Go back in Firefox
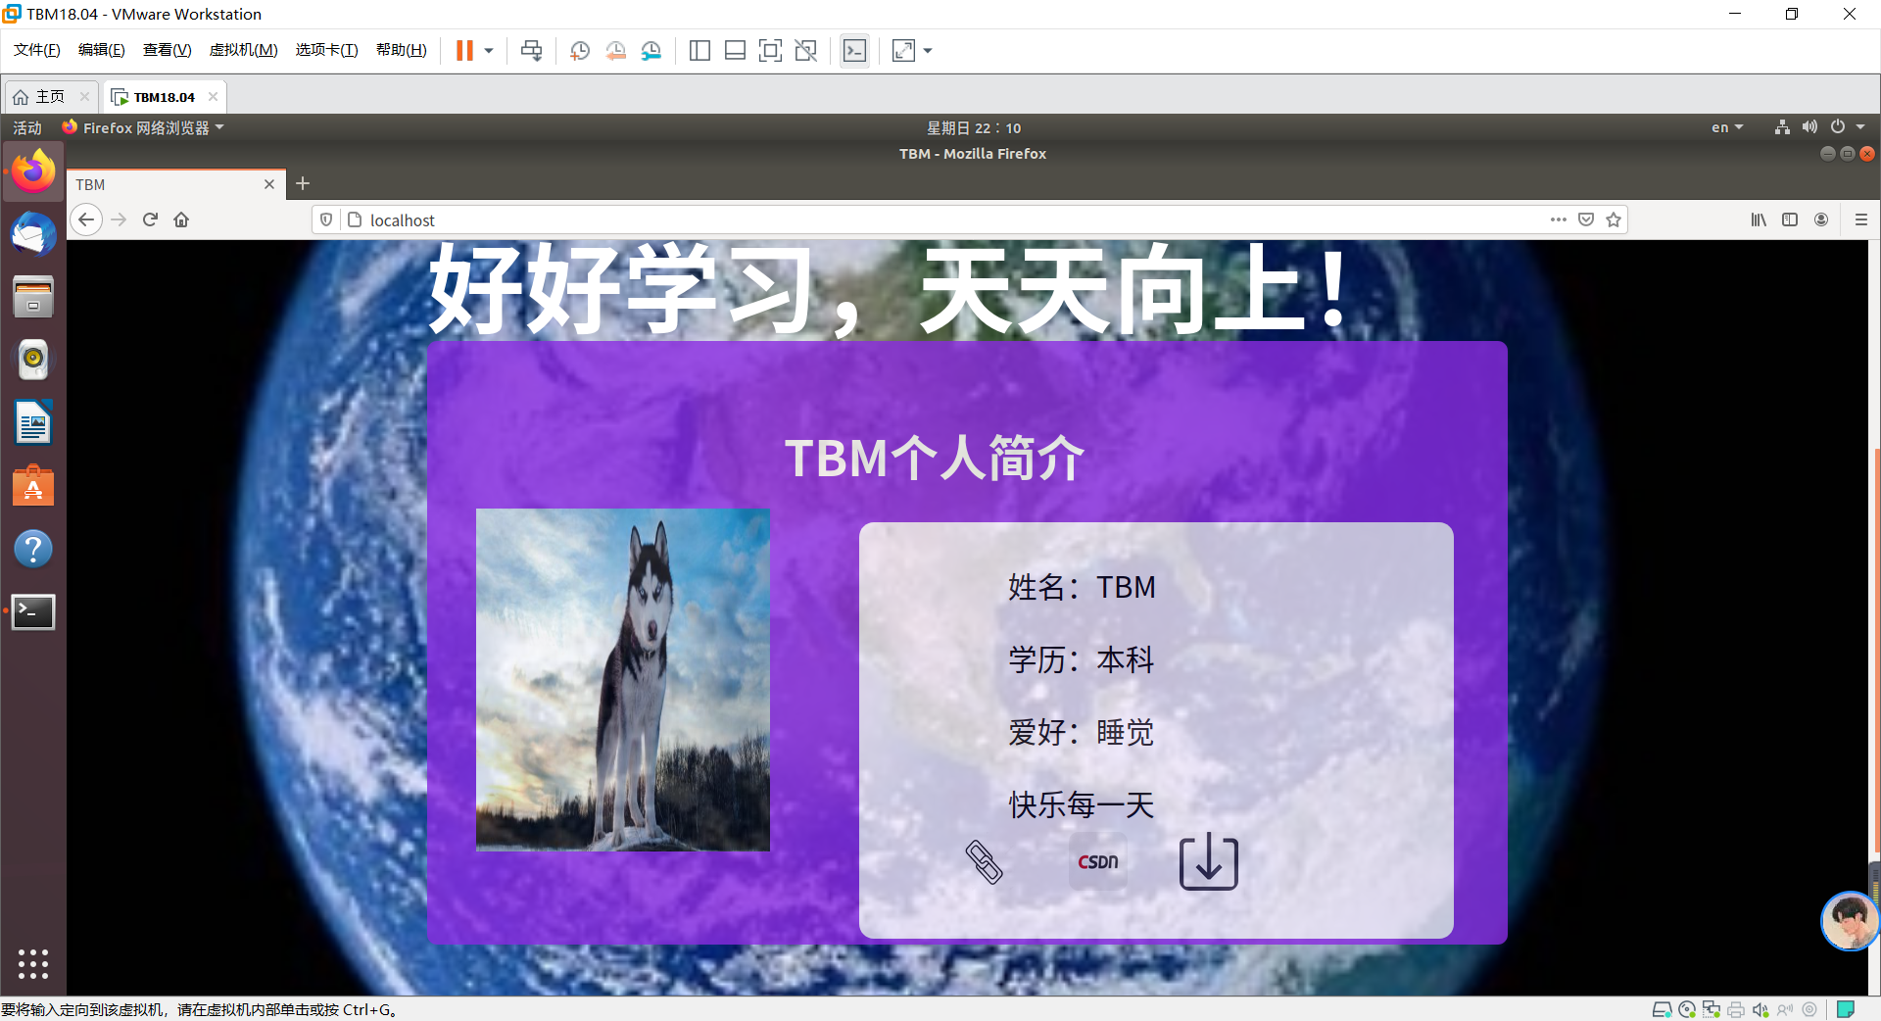Viewport: 1881px width, 1021px height. [86, 219]
